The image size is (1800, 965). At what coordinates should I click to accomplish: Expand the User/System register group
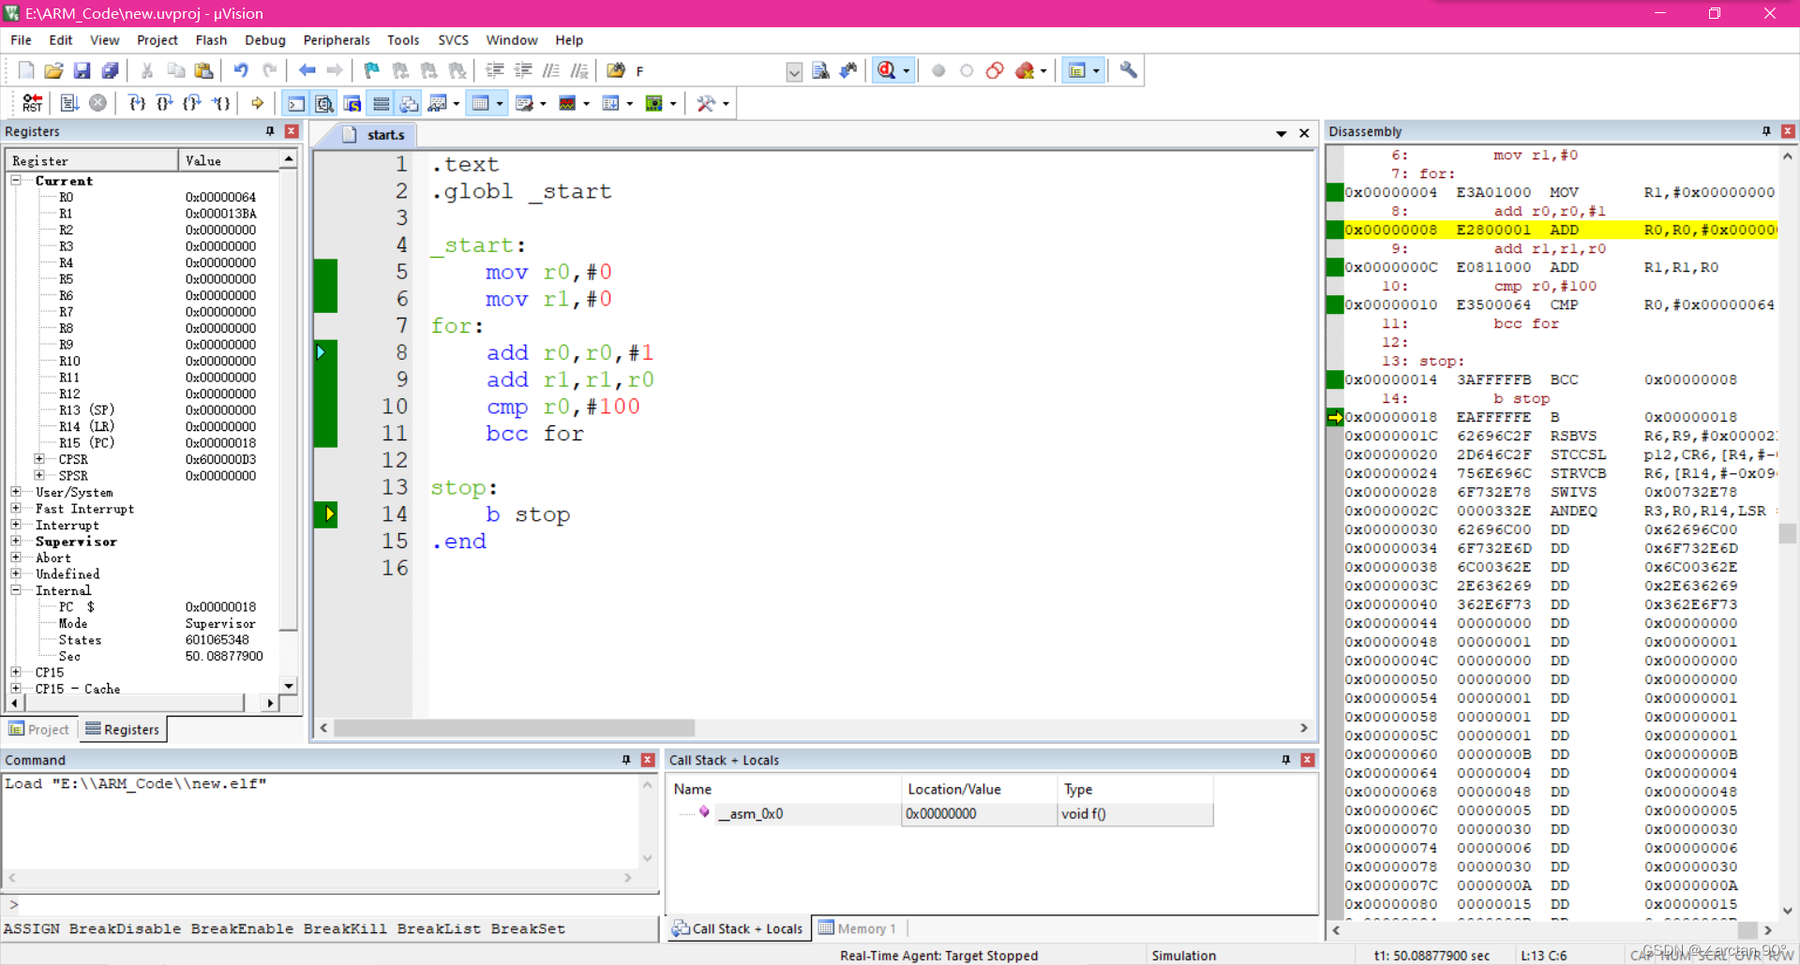16,492
